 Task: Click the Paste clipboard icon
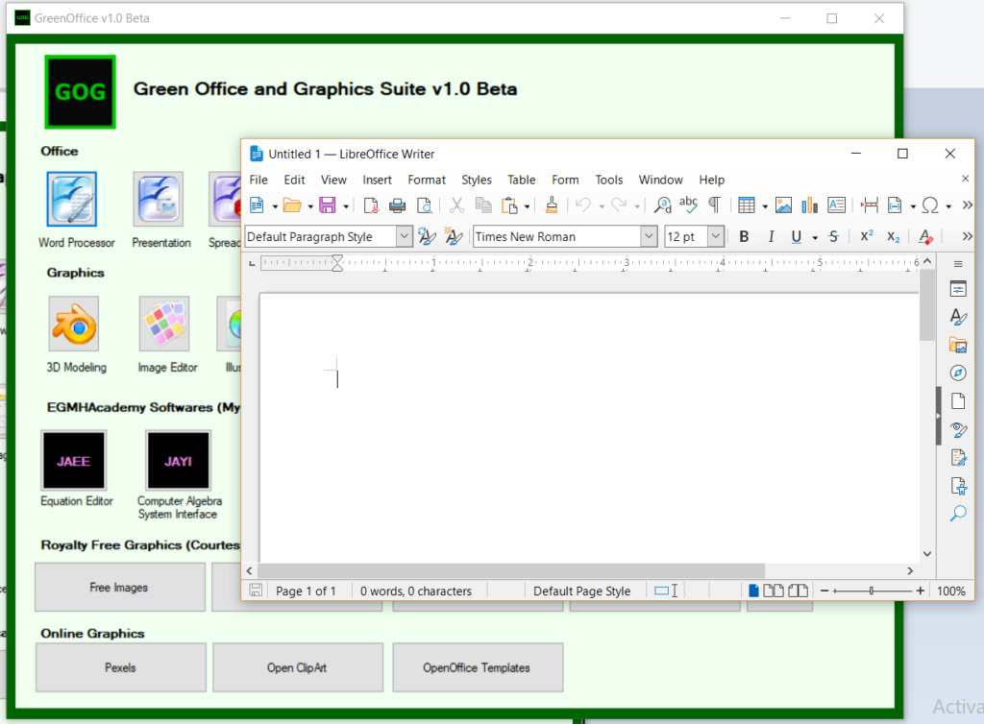[x=509, y=205]
